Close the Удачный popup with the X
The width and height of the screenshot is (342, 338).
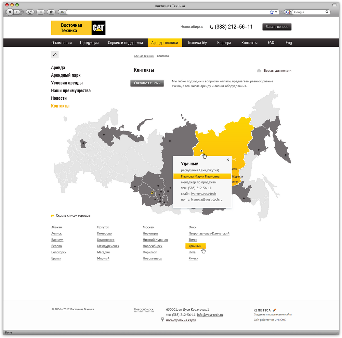click(228, 160)
